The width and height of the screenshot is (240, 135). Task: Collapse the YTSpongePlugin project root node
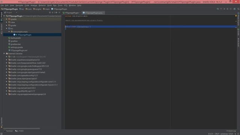pos(4,16)
